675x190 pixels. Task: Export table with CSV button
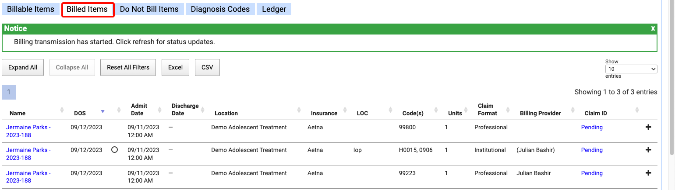coord(207,67)
